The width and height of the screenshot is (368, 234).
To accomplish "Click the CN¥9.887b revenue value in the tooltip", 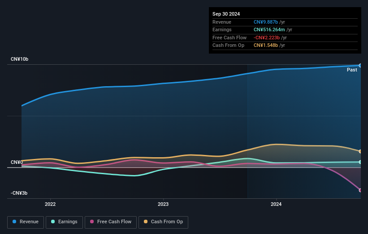I will point(266,22).
